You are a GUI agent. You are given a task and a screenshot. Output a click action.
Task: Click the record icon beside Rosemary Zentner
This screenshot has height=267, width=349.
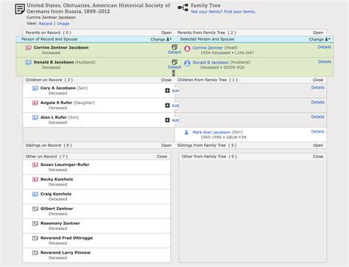tap(35, 223)
